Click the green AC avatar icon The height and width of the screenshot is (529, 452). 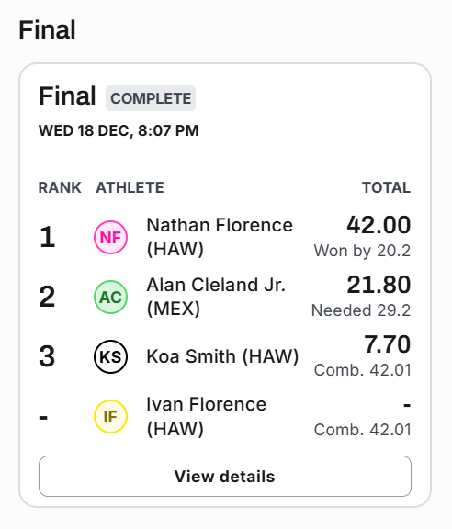click(110, 297)
